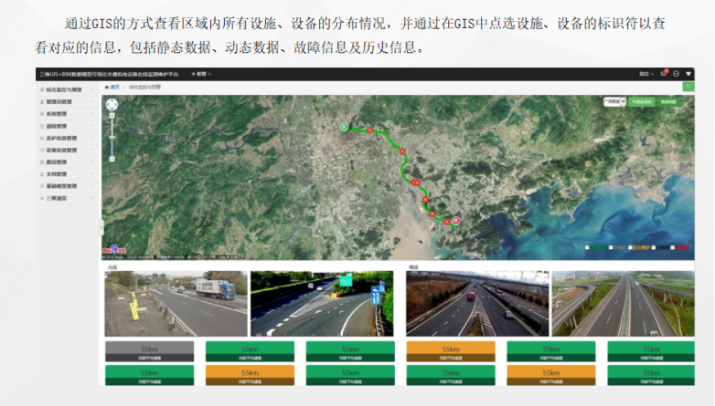Click the green start marker on route
Screen dimensions: 715x406
345,127
